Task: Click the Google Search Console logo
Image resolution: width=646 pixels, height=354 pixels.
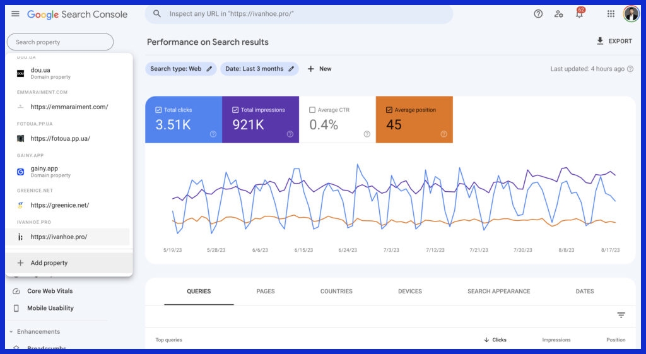Action: [x=77, y=15]
